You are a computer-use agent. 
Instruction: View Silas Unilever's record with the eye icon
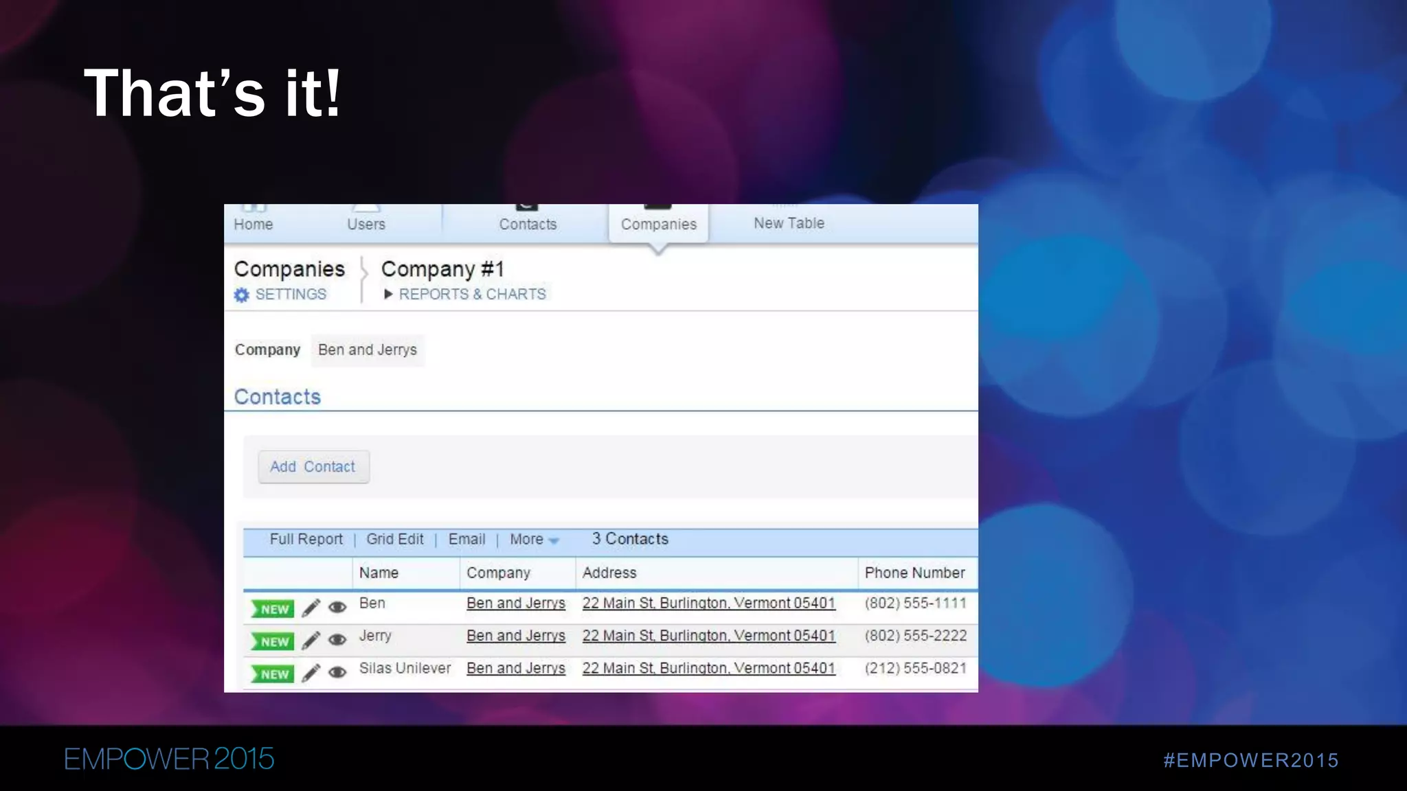coord(337,672)
